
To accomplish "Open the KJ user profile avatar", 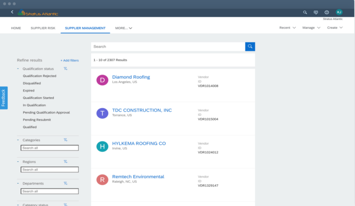I will click(339, 12).
